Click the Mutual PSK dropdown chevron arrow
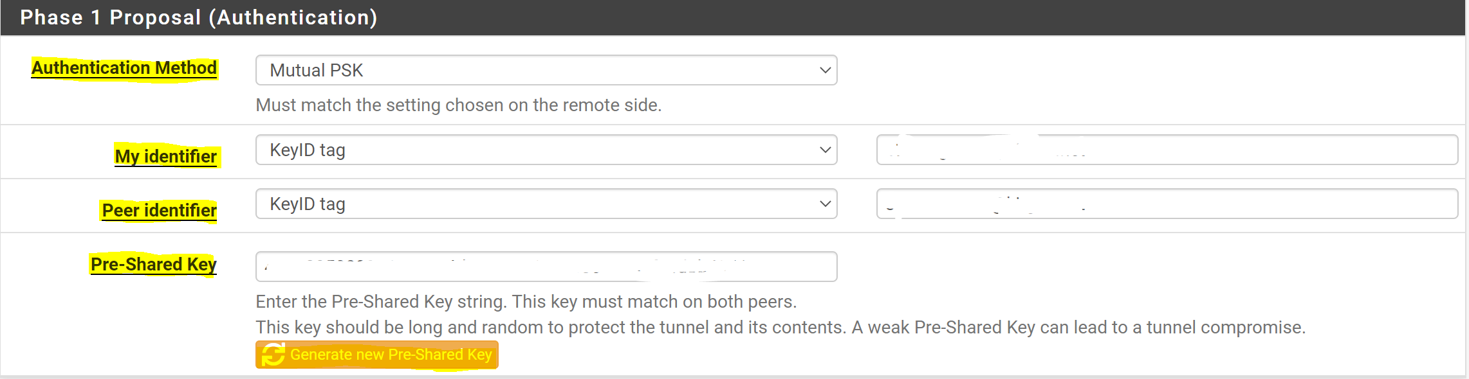The height and width of the screenshot is (379, 1469). click(825, 70)
